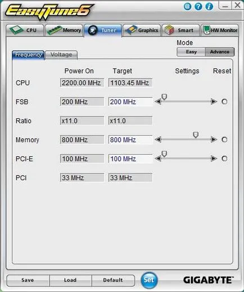
Task: Reset the Memory frequency radio button
Action: 224,140
